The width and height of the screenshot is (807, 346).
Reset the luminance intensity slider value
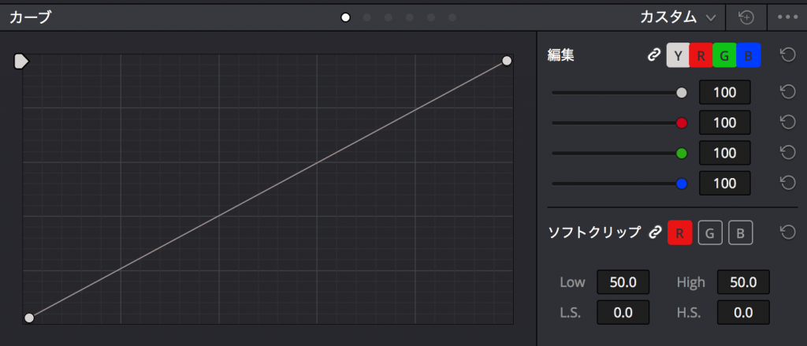point(786,92)
